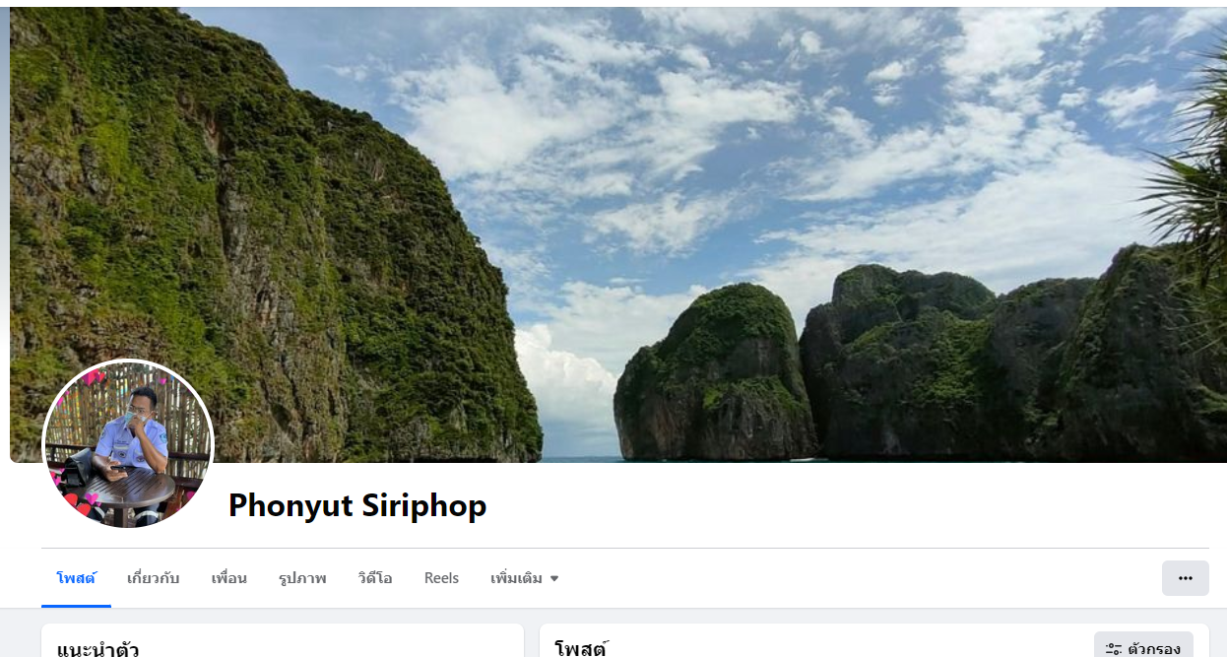
Task: Open the เพื่อน tab
Action: click(x=228, y=578)
